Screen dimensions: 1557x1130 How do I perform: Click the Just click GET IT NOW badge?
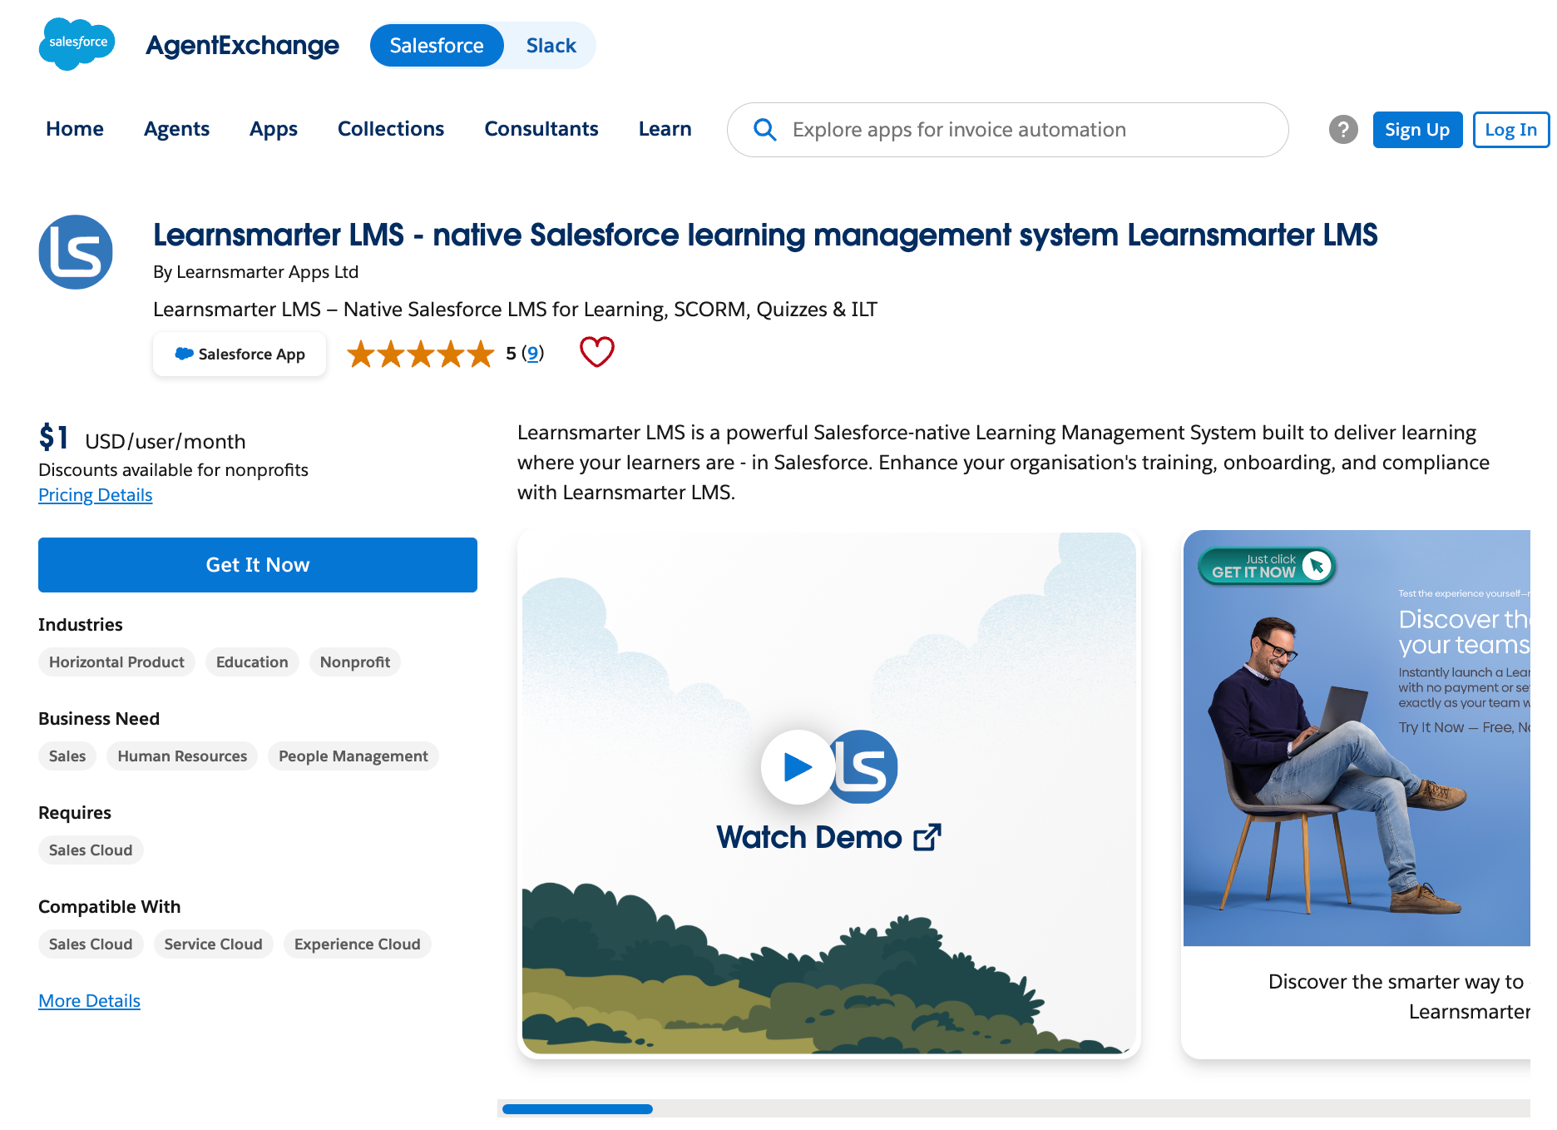coord(1267,566)
